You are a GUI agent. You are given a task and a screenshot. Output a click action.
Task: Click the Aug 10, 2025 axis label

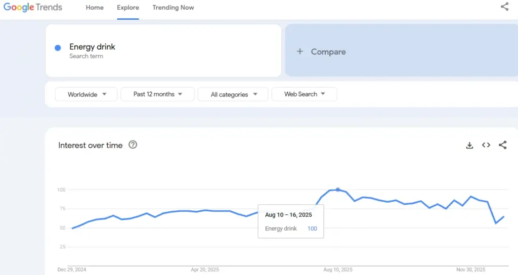click(x=338, y=270)
